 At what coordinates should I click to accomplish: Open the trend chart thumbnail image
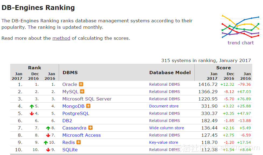241,26
